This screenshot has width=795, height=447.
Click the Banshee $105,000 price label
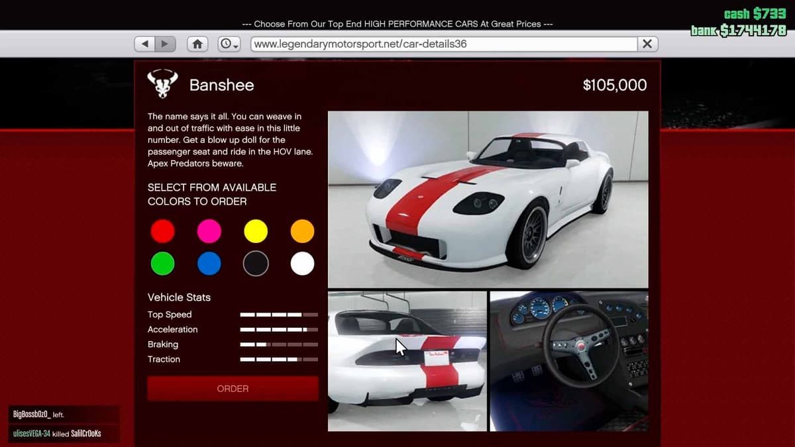tap(614, 85)
